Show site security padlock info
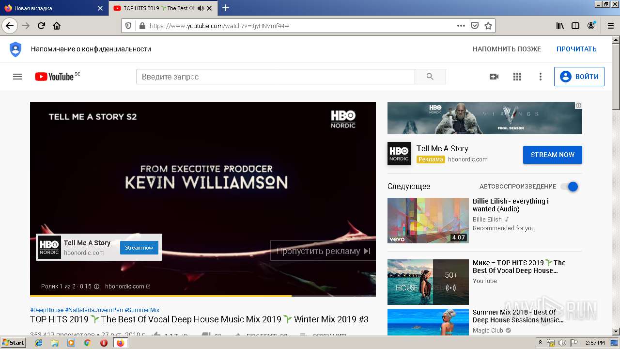620x349 pixels. point(142,26)
